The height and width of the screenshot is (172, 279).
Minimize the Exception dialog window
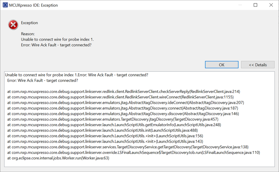point(239,5)
